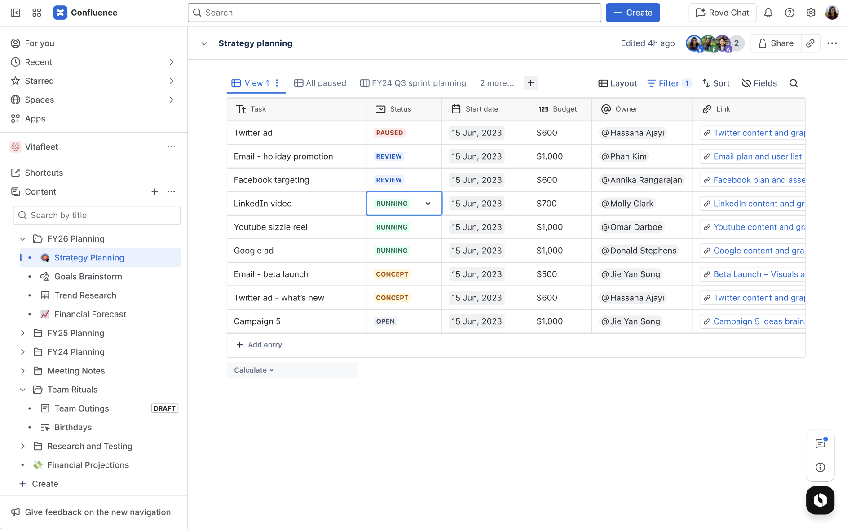Switch to the All paused view tab
This screenshot has width=847, height=529.
[x=320, y=83]
